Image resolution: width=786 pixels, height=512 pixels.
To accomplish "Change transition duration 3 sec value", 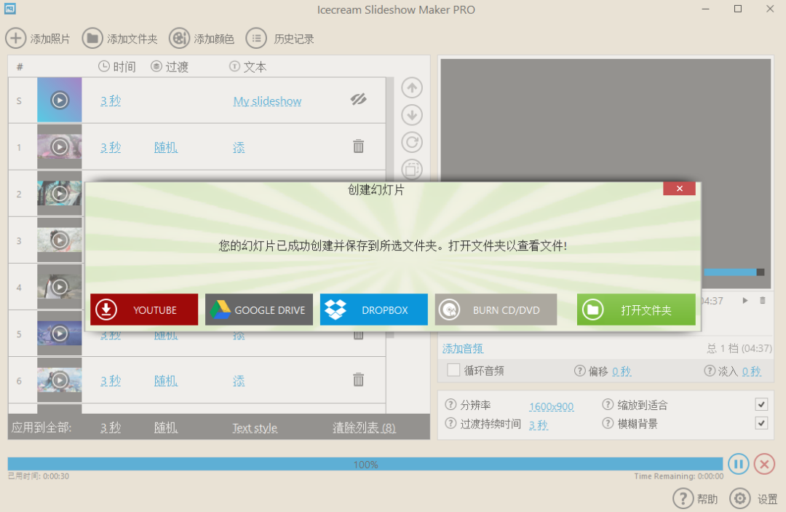I will coord(539,425).
